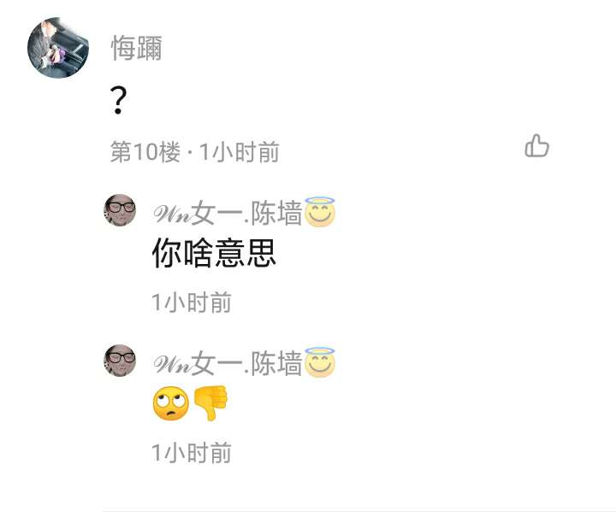Open username 悔躝's profile
This screenshot has width=616, height=523.
pyautogui.click(x=136, y=48)
